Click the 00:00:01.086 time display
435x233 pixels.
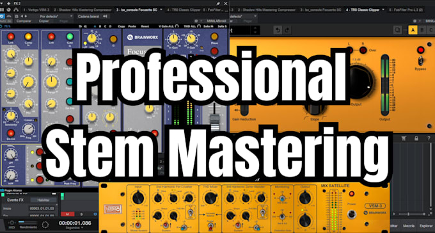pyautogui.click(x=75, y=223)
